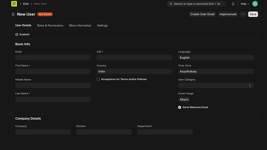Switch to the User Details tab
Screen dimensions: 267x150
tap(23, 25)
